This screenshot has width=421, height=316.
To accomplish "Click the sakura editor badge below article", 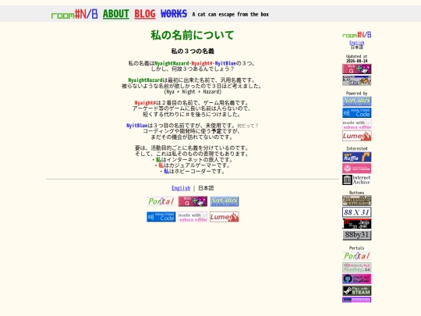I will pos(193,217).
